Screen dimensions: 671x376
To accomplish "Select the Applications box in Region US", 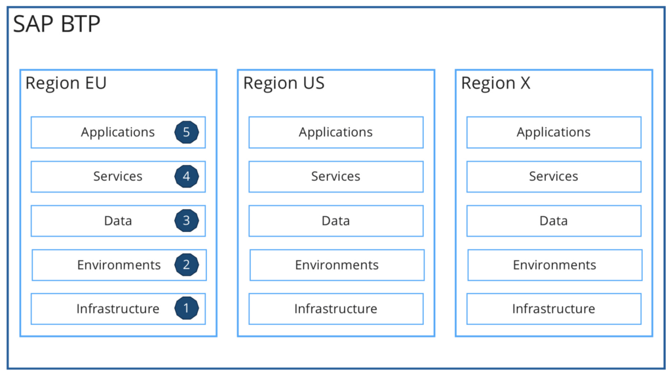I will (335, 132).
